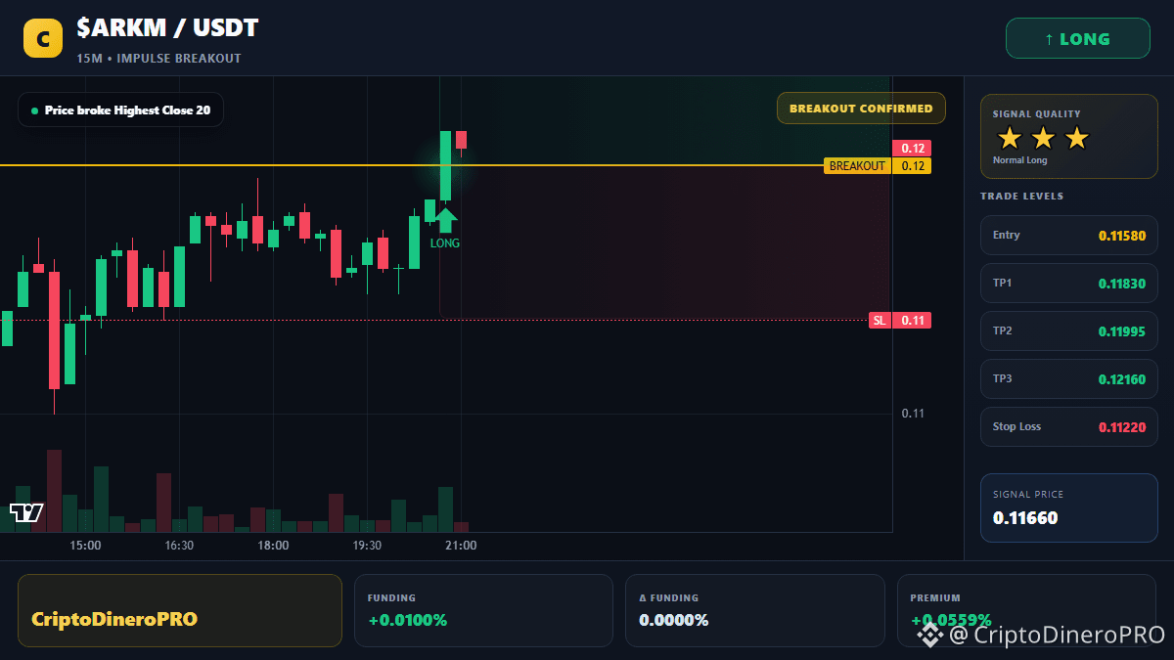Select the TP2 0.11995 row
This screenshot has width=1174, height=660.
click(1069, 331)
